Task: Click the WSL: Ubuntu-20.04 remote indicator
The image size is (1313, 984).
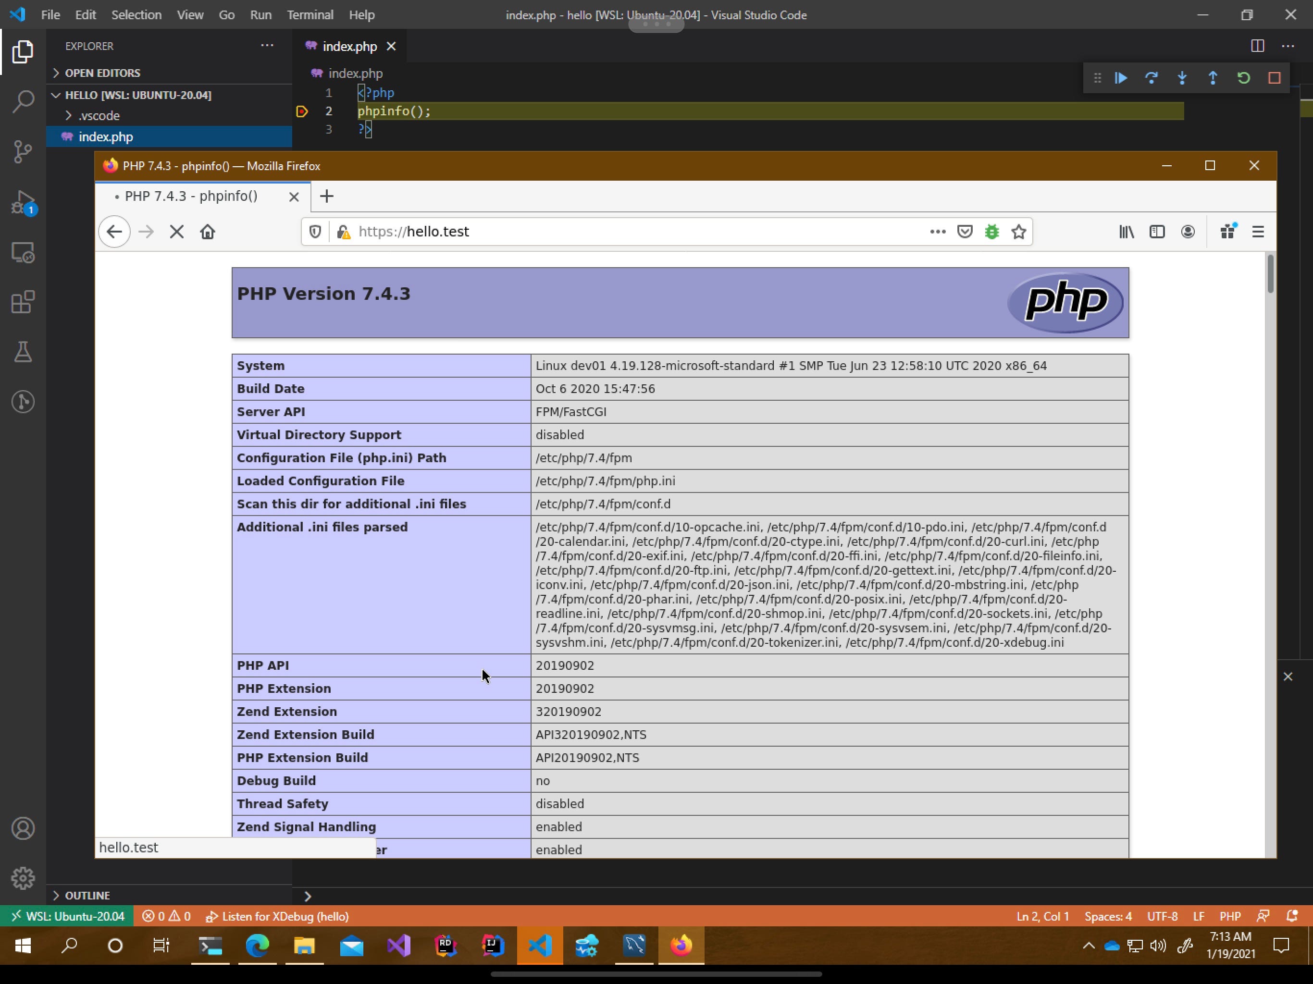Action: 68,916
